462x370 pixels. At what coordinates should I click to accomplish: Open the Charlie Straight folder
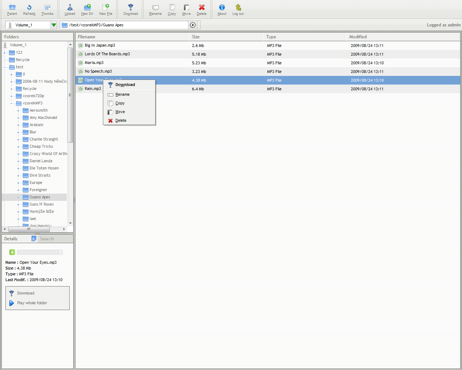(44, 139)
